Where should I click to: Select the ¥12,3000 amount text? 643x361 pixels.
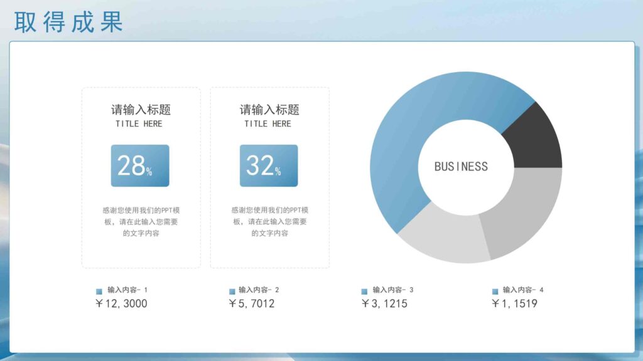pos(121,304)
